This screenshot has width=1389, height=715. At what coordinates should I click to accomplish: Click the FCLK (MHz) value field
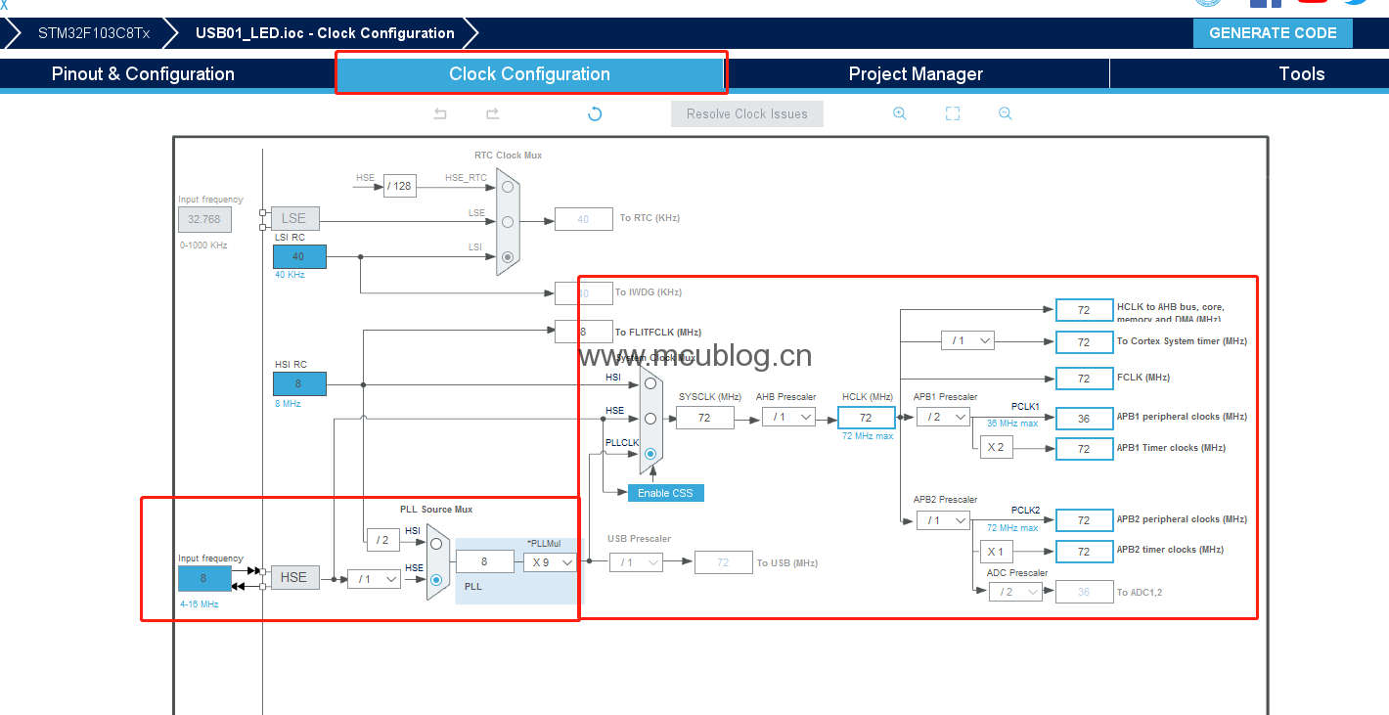(1084, 379)
